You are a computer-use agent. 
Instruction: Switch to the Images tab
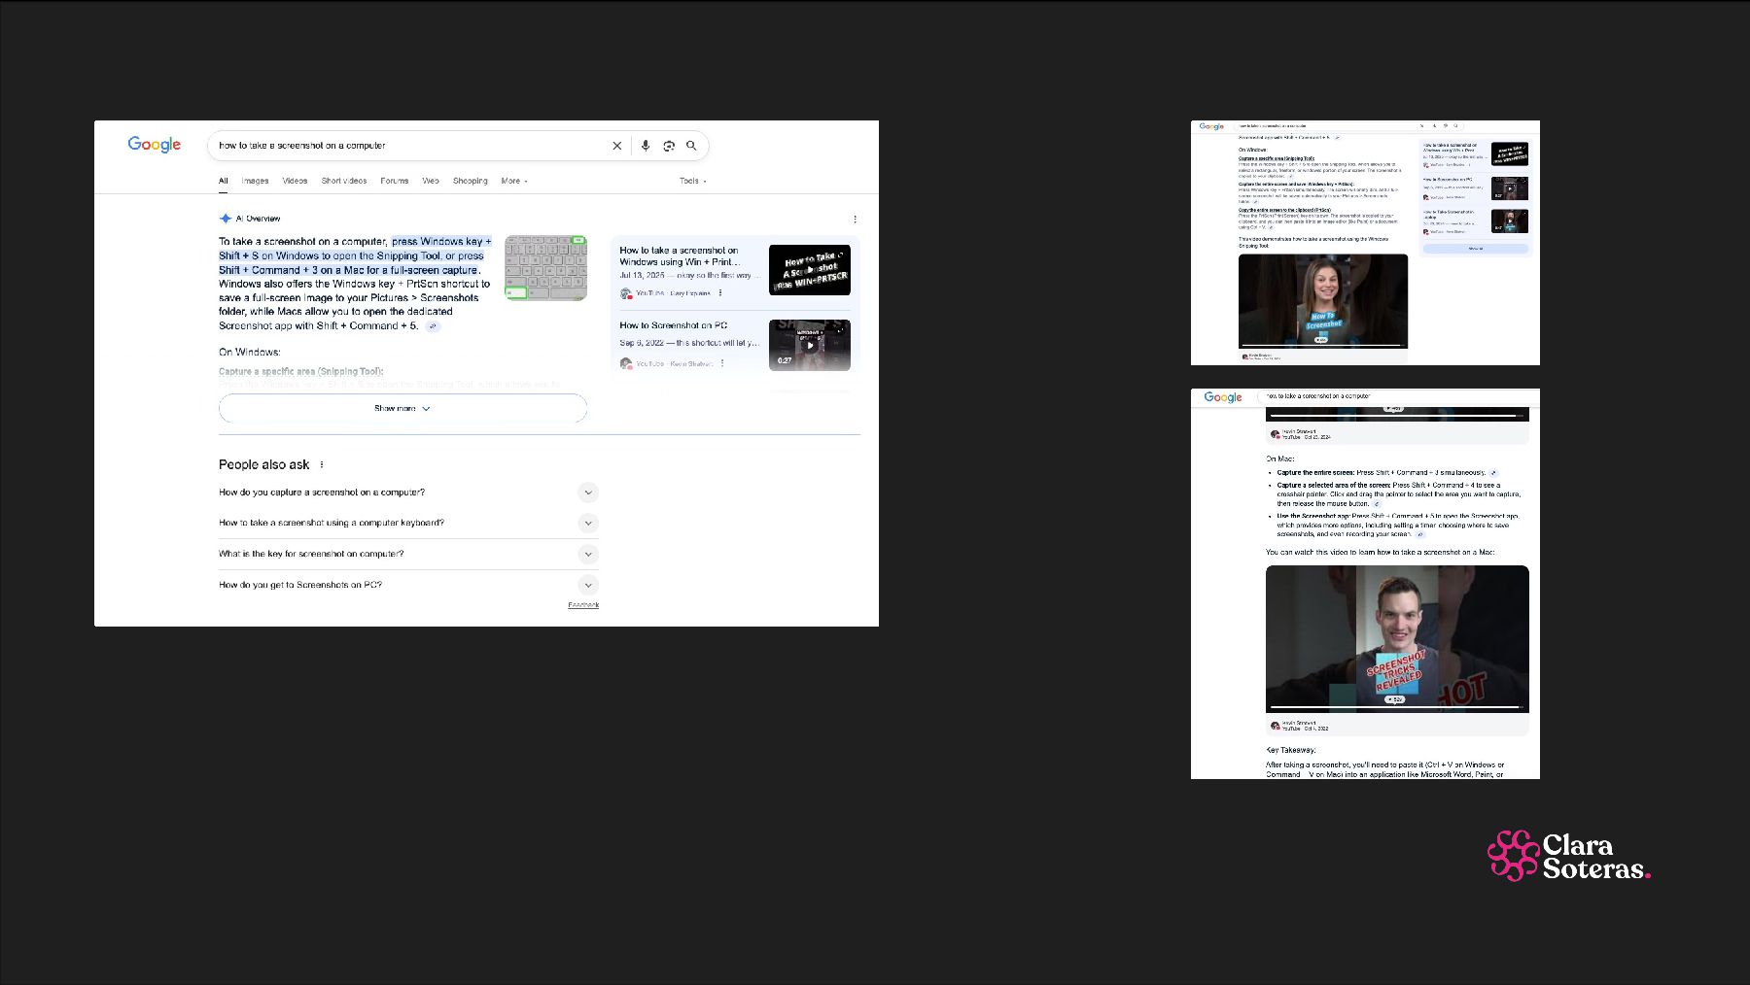click(255, 181)
